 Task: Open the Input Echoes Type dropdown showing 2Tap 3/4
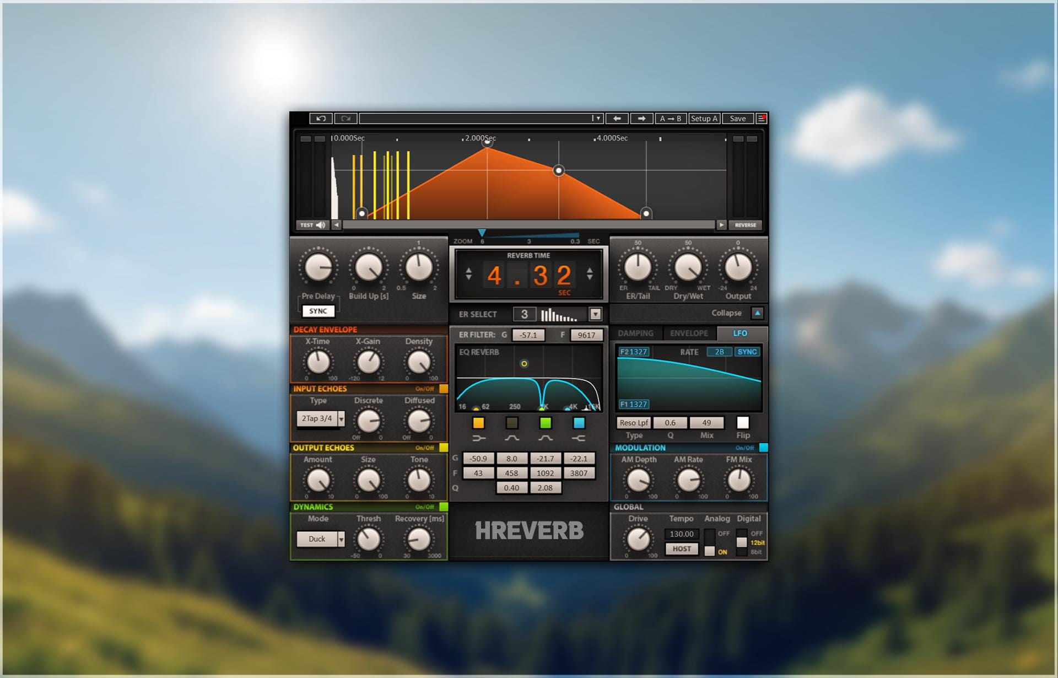tap(321, 418)
